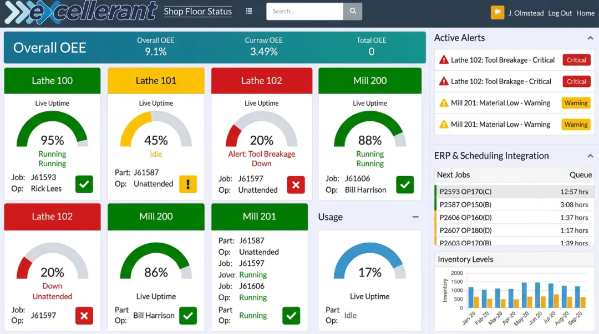
Task: Click the Total OEE 0 value
Action: (371, 52)
